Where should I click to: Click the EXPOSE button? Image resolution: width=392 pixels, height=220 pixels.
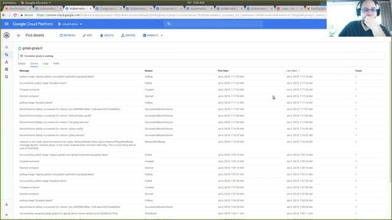128,35
